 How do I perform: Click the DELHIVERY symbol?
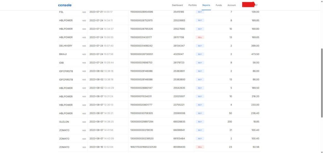tap(66, 46)
